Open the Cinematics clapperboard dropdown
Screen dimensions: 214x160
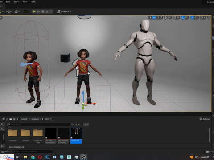coord(17,12)
